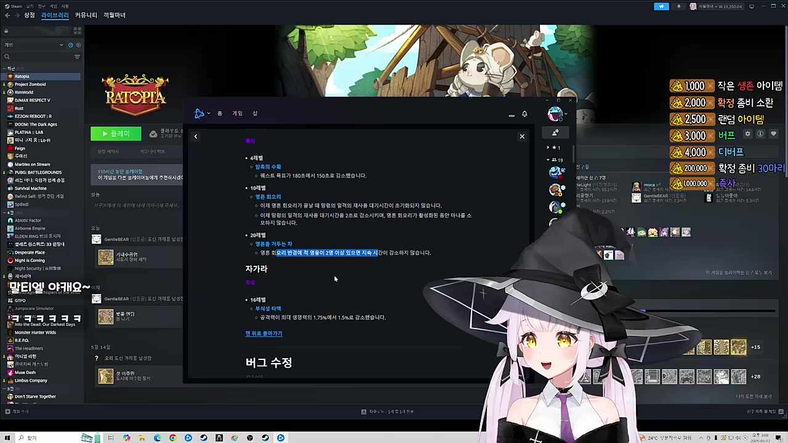788x443 pixels.
Task: Click the Survival Machine game icon
Action: click(x=10, y=188)
